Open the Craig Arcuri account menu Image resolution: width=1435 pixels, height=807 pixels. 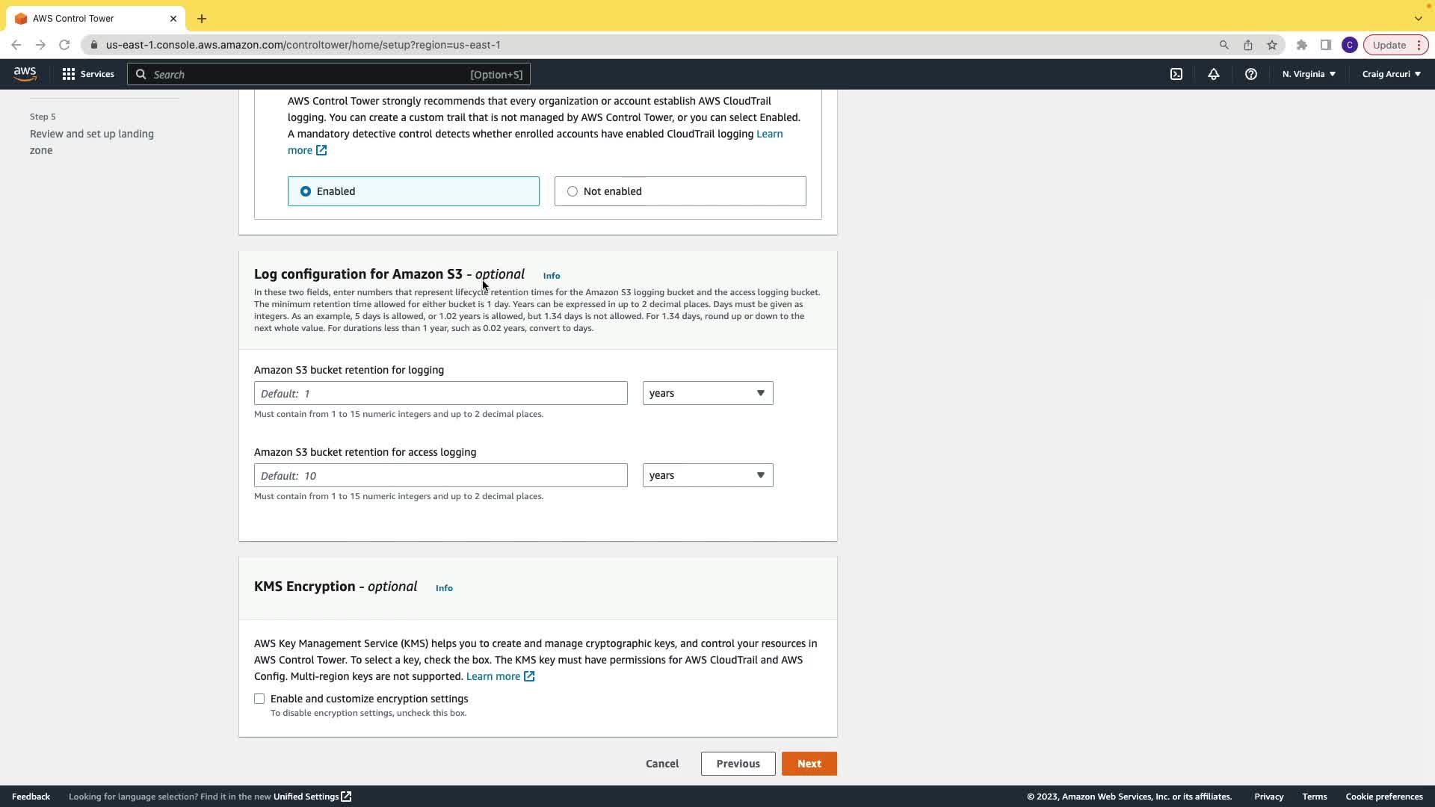point(1391,74)
